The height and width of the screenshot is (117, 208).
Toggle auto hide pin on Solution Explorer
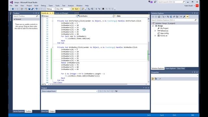(195, 13)
